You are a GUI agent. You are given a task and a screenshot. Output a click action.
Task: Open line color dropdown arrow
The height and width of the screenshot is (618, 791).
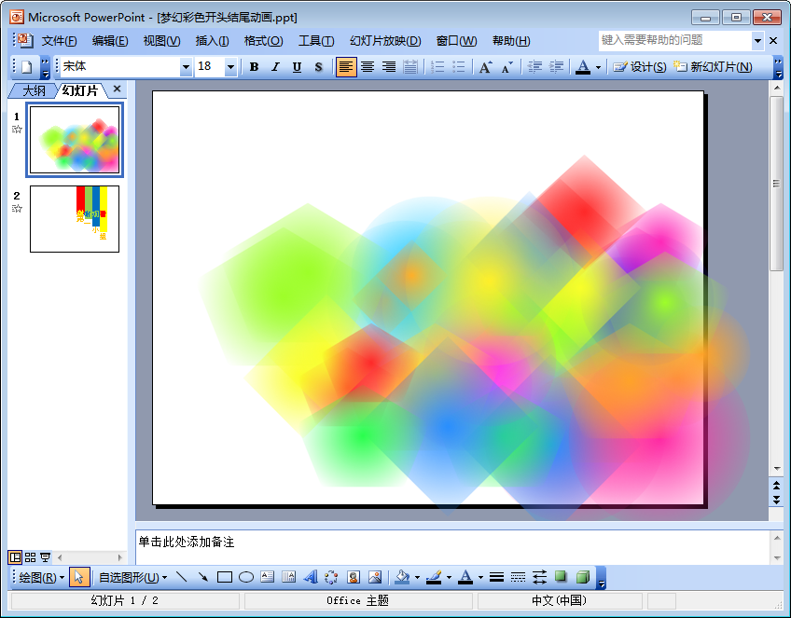click(449, 578)
